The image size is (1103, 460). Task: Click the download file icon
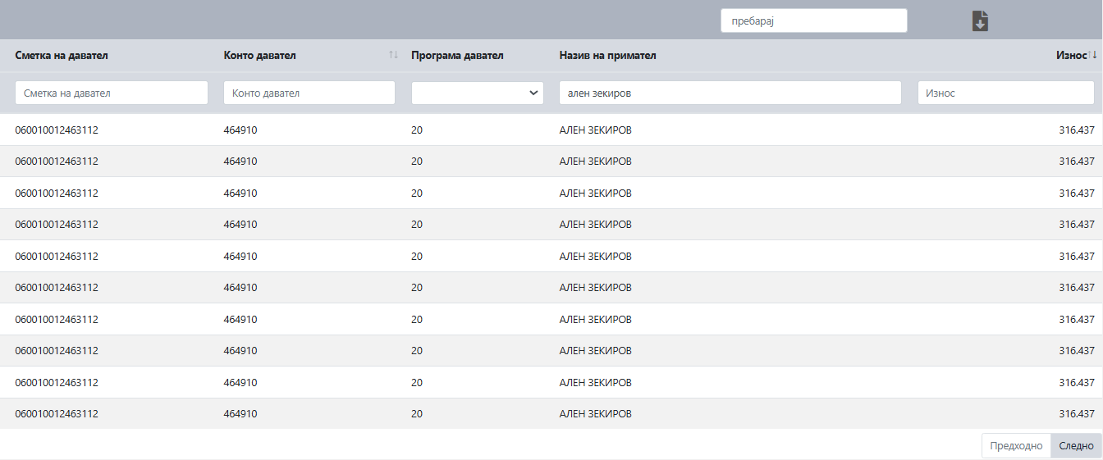[980, 21]
